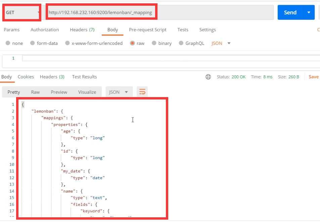Click the "mappings" key in the response
This screenshot has width=320, height=222.
[x=53, y=118]
